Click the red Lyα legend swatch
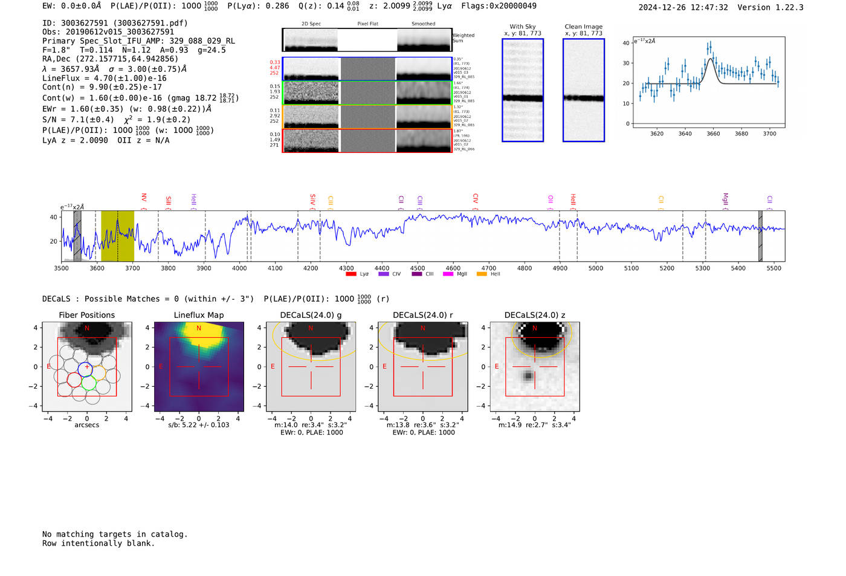The height and width of the screenshot is (576, 846). tap(350, 274)
